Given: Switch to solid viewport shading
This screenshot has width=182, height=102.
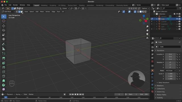Looking at the screenshot, I should (x=140, y=12).
